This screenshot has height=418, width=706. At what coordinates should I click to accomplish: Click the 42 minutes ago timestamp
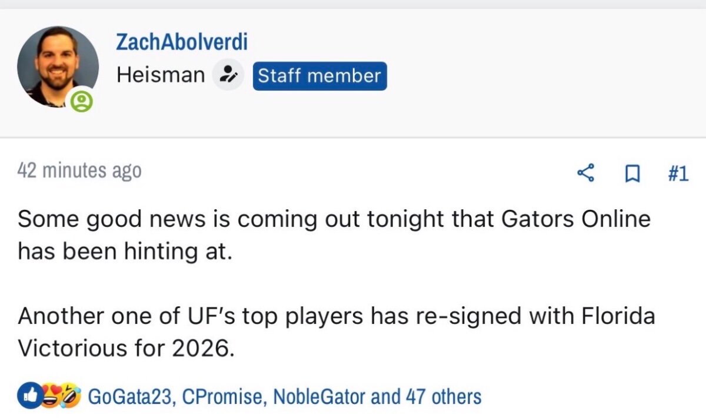(x=79, y=170)
